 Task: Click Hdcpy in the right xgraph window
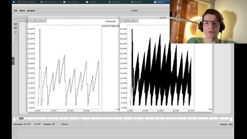(129, 21)
